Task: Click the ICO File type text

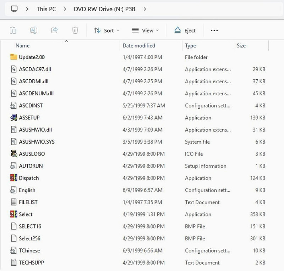Action: (194, 154)
